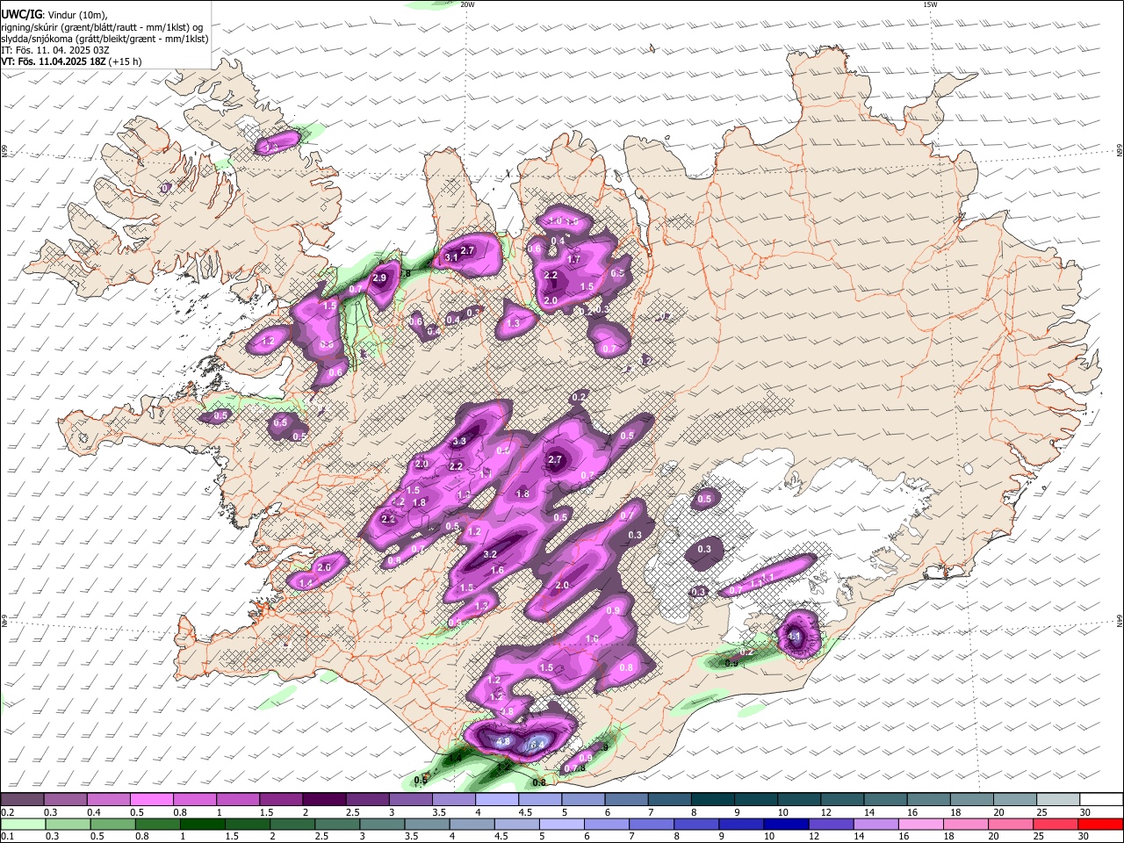
Task: Pick the 7–8 blue swatch in the lower legend row
Action: [x=651, y=825]
